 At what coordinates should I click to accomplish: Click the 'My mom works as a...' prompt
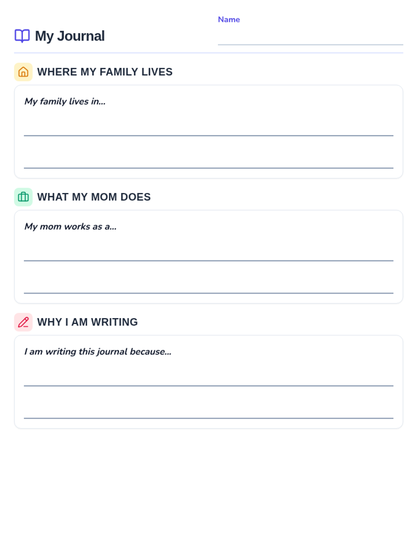[71, 227]
